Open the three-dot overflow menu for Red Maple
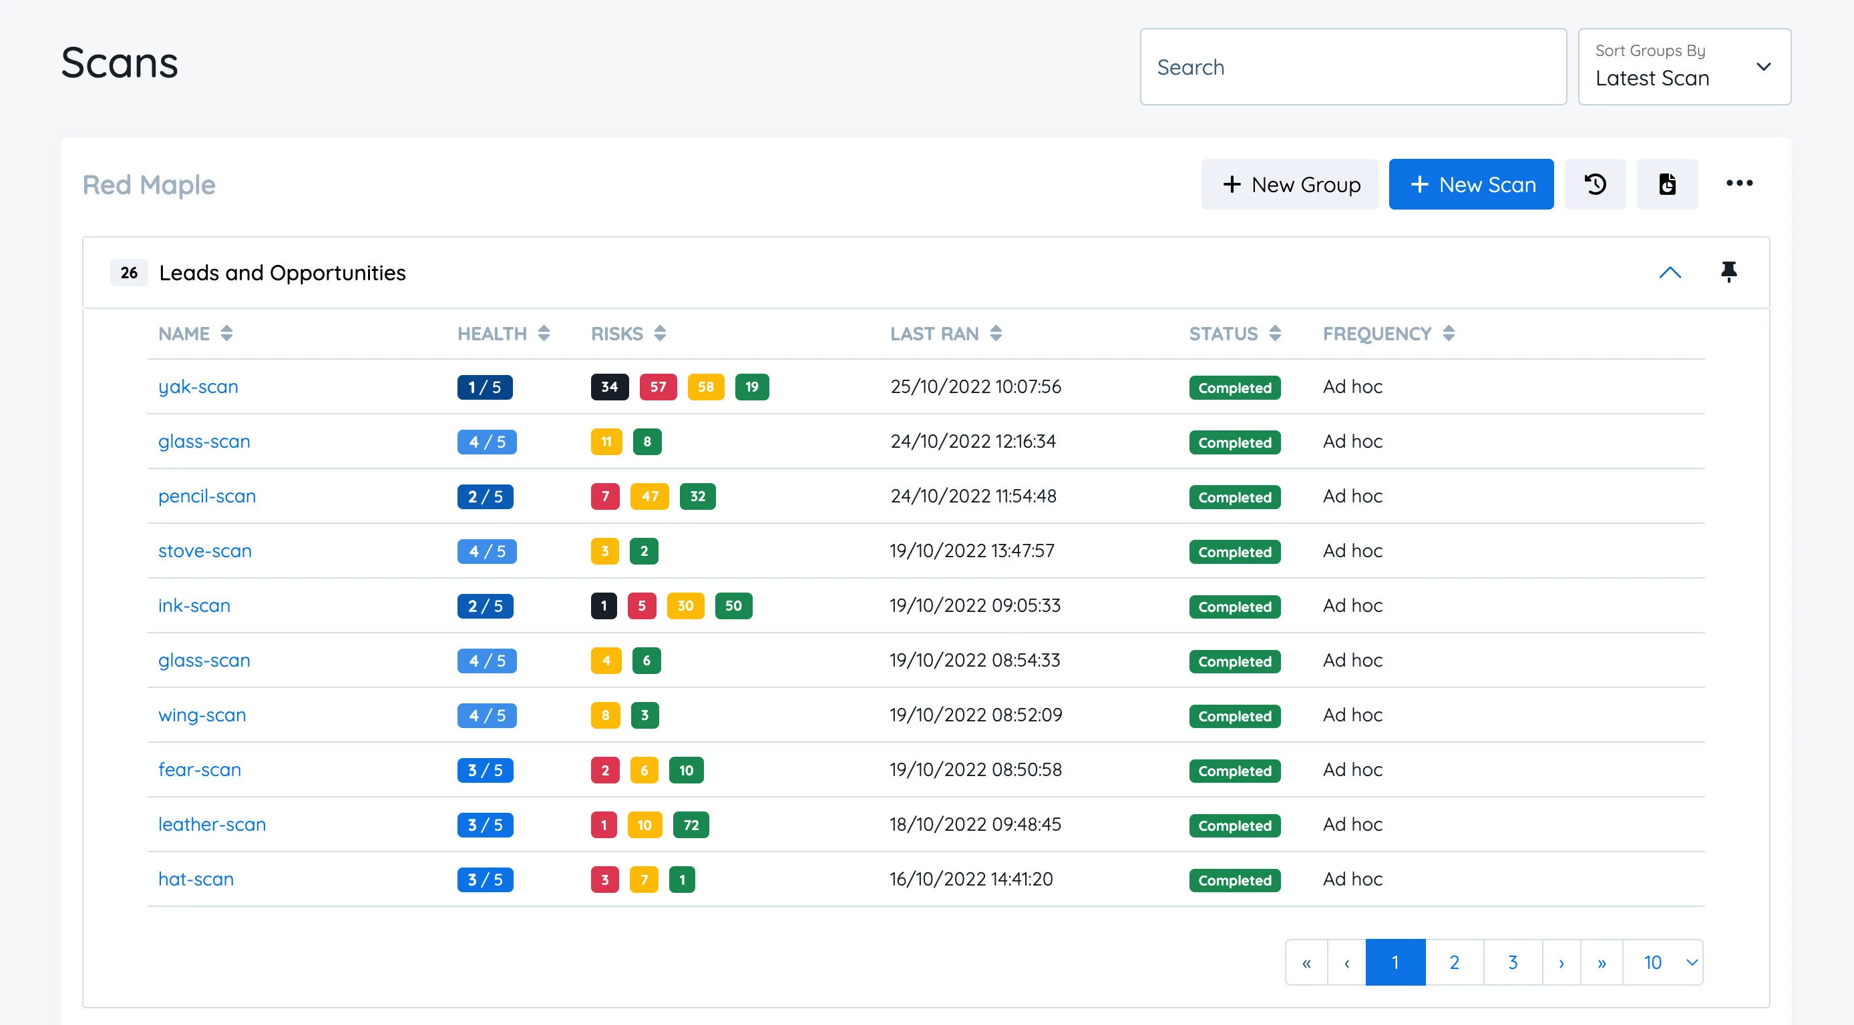Image resolution: width=1854 pixels, height=1025 pixels. coord(1739,183)
